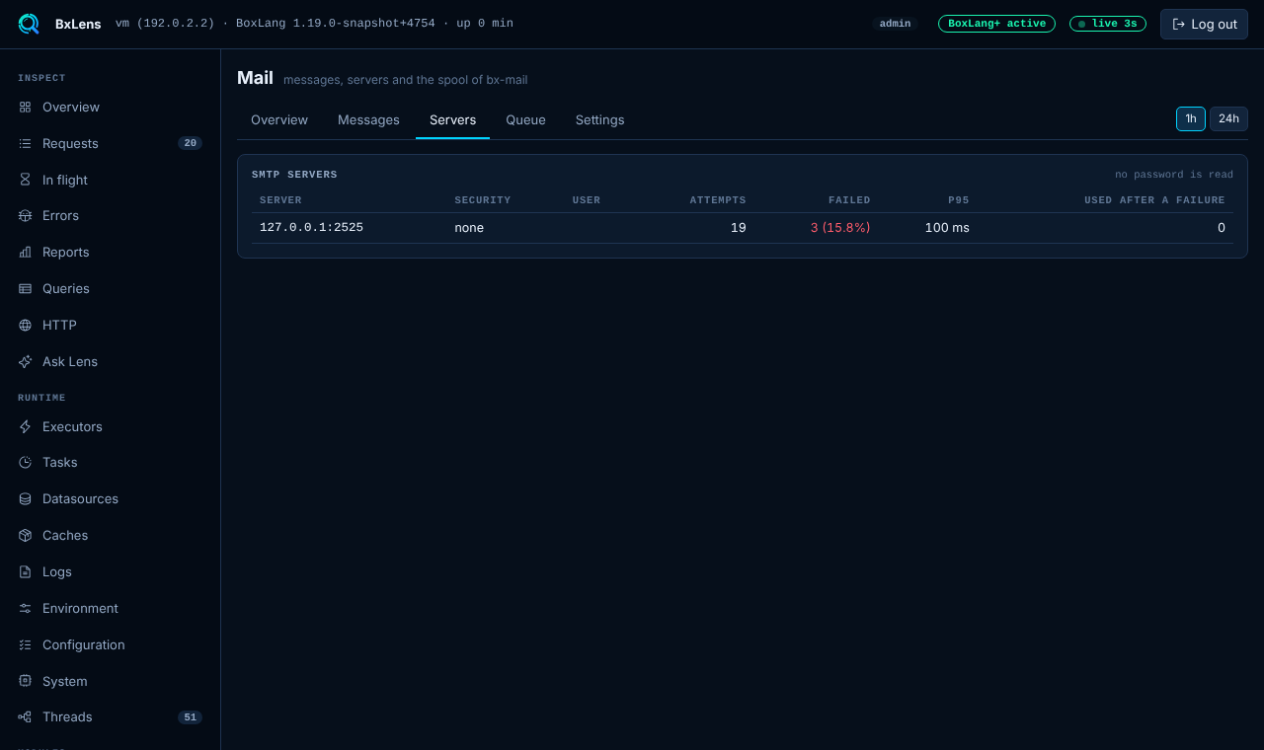The width and height of the screenshot is (1264, 750).
Task: Log out of BxLens
Action: pyautogui.click(x=1204, y=24)
